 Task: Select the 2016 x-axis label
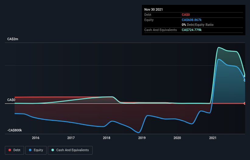point(36,138)
